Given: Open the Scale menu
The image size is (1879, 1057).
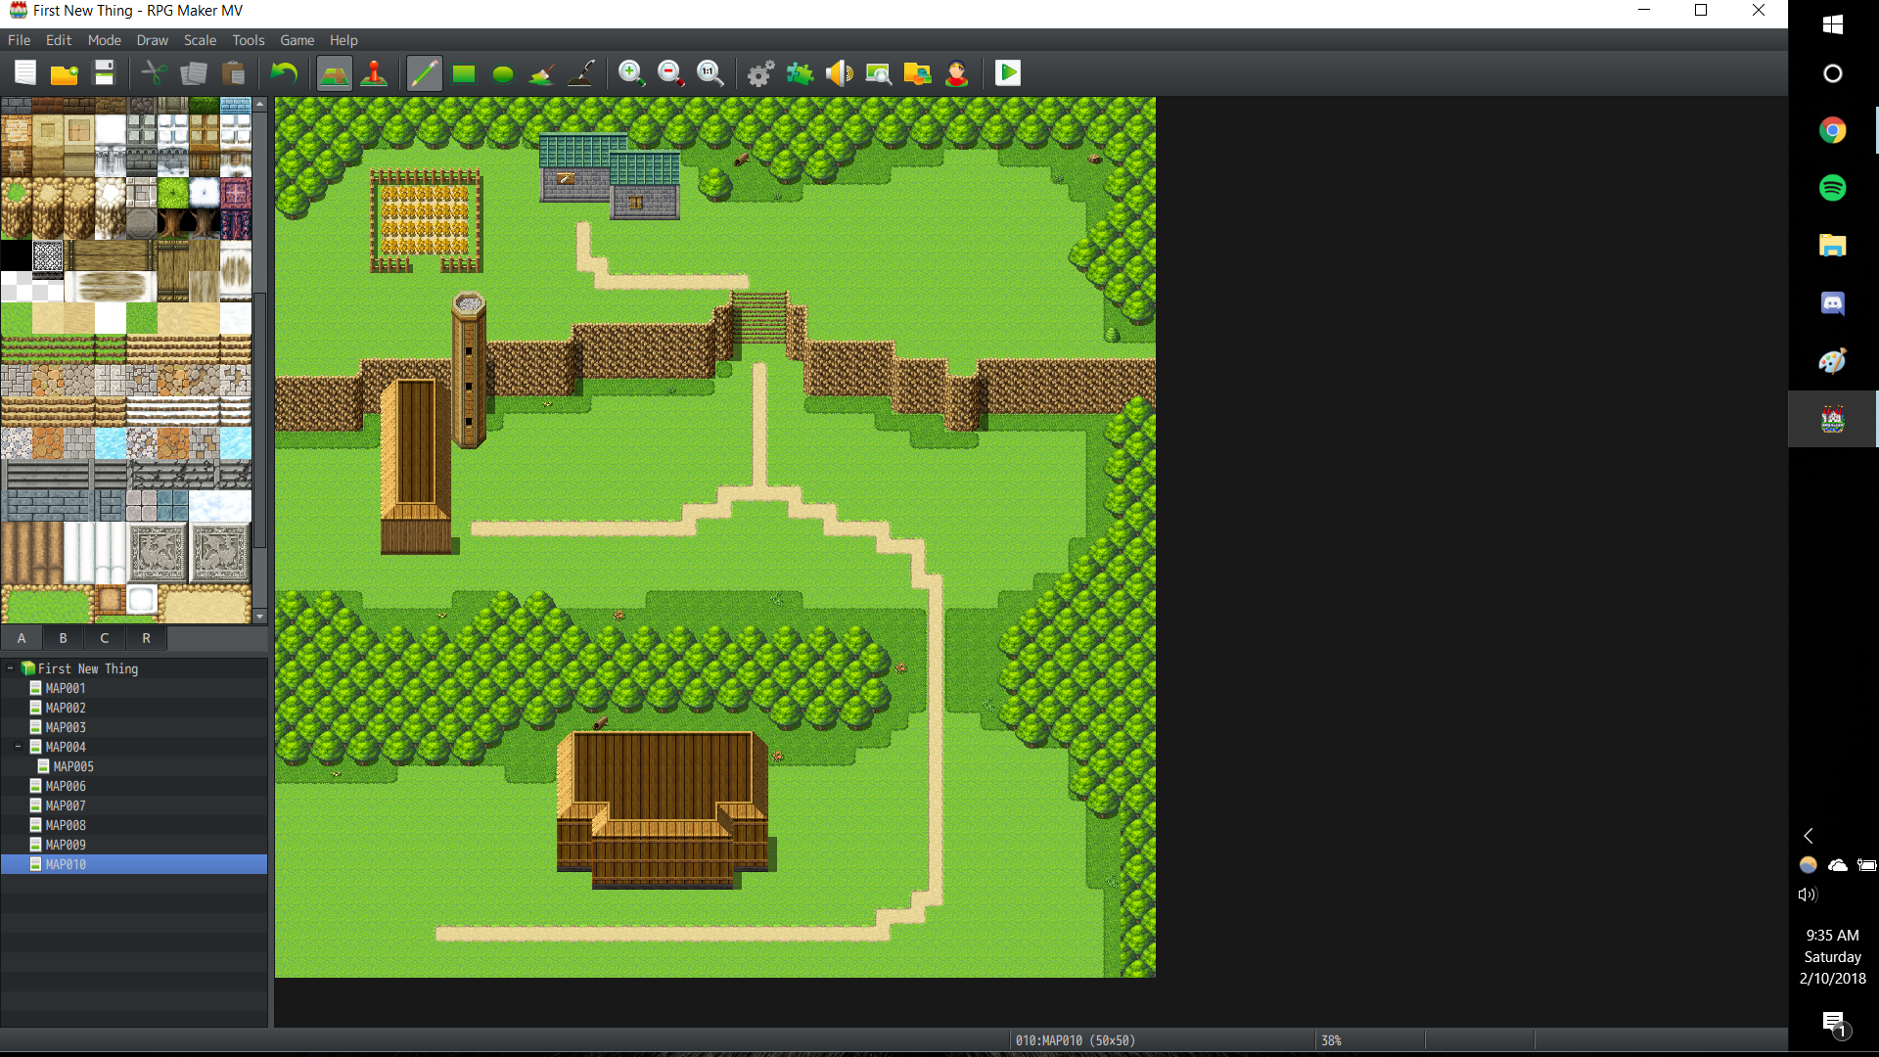Looking at the screenshot, I should click(201, 40).
